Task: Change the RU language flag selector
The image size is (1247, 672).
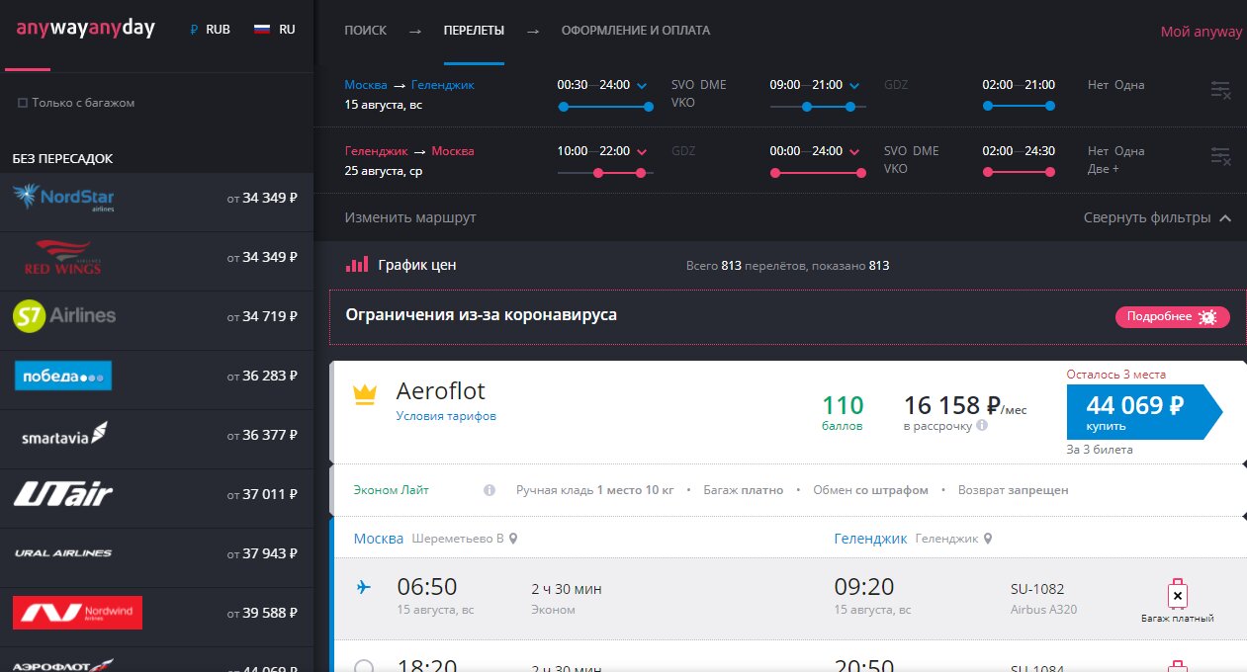Action: click(x=275, y=30)
